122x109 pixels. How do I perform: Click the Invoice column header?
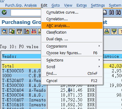click(113, 56)
